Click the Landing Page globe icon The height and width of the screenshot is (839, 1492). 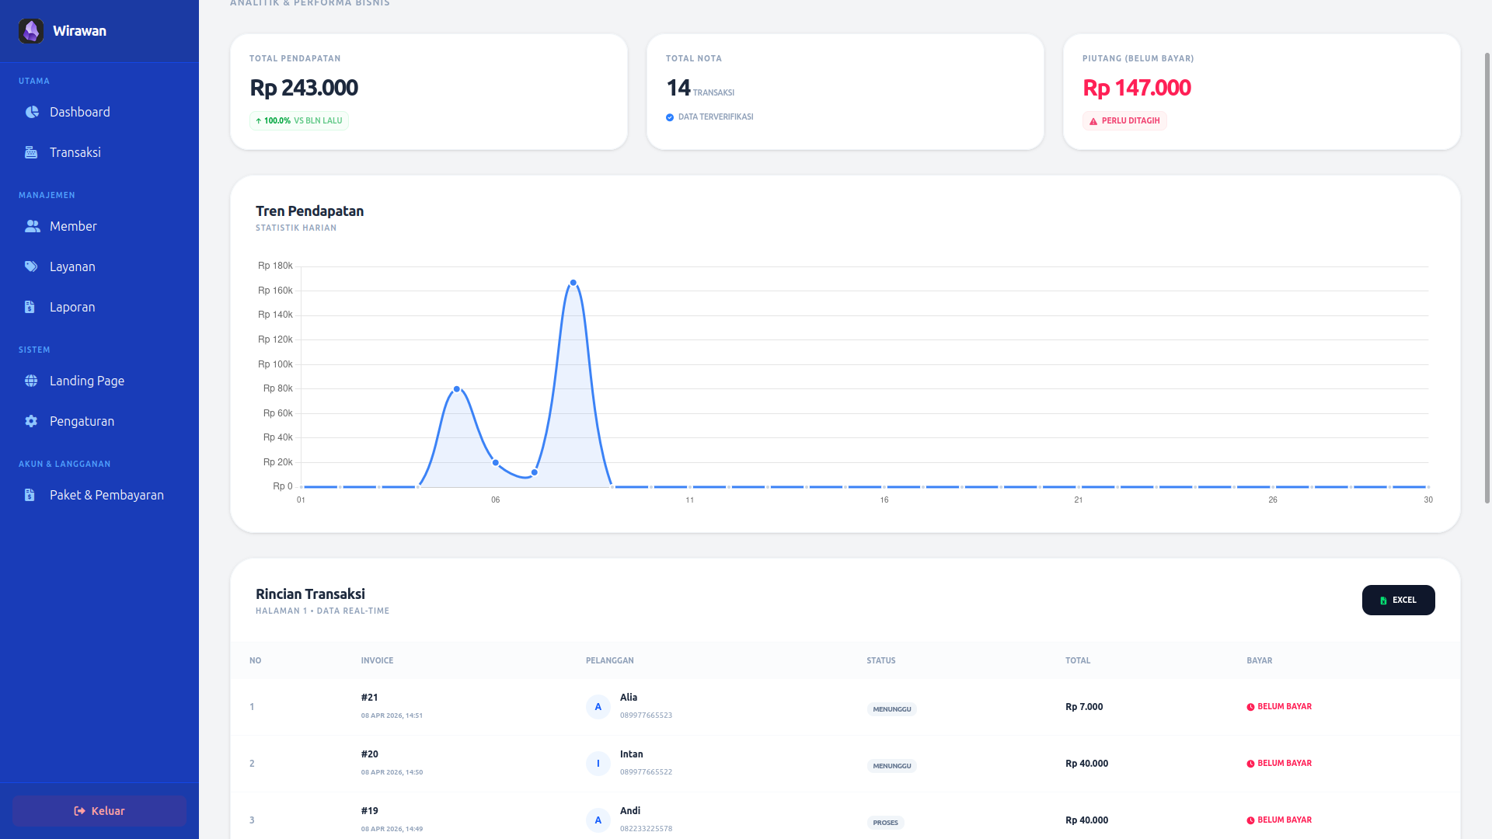(31, 381)
